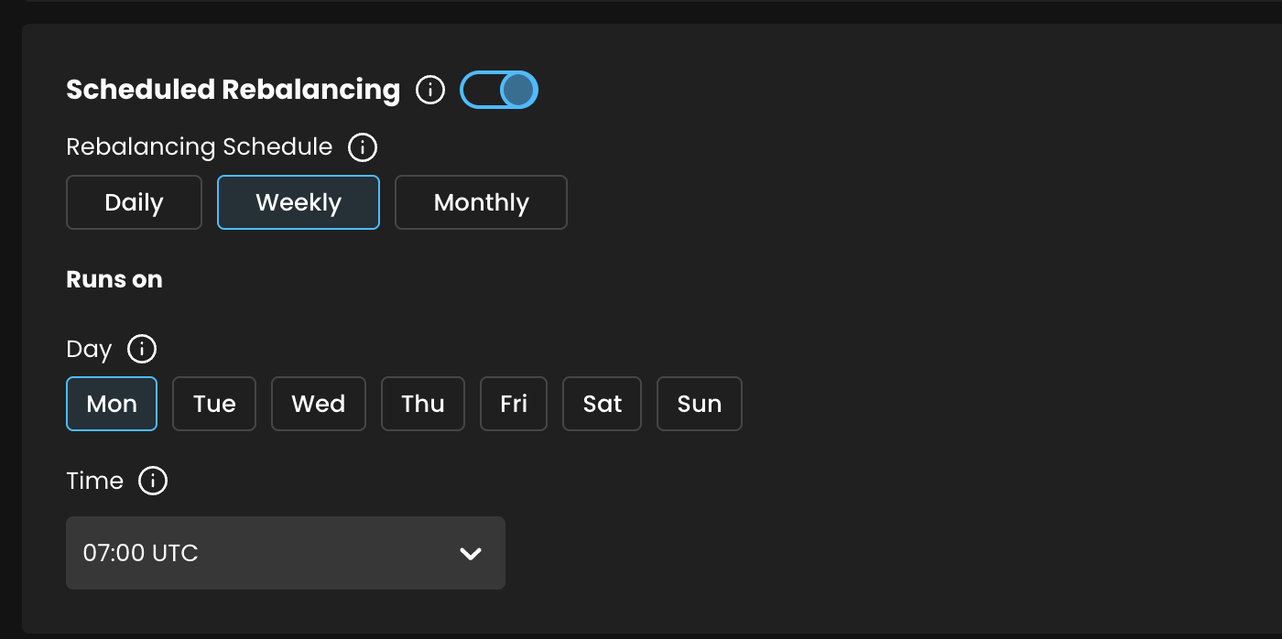Set the run day to Sun

click(x=700, y=404)
